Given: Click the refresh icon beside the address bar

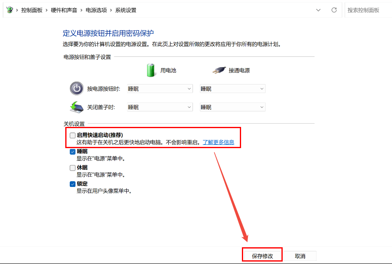Looking at the screenshot, I should point(334,10).
